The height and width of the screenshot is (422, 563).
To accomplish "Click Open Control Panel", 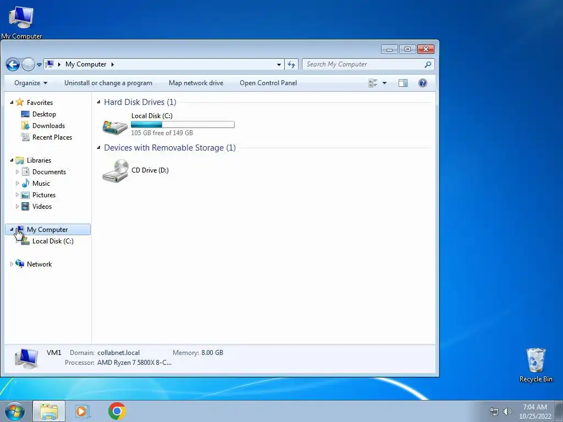I will point(268,83).
